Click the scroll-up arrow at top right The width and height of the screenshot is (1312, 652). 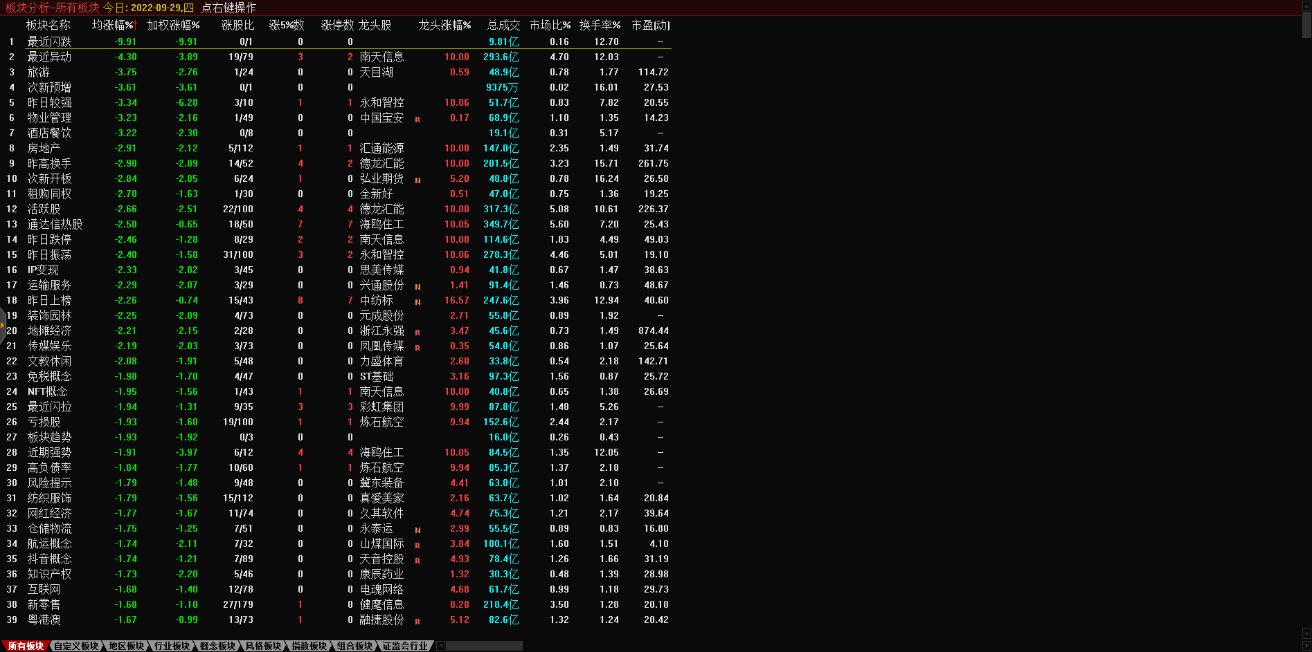(1306, 6)
